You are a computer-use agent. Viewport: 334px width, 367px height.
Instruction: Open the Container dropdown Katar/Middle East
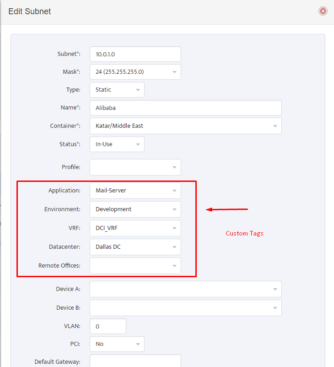click(x=186, y=126)
